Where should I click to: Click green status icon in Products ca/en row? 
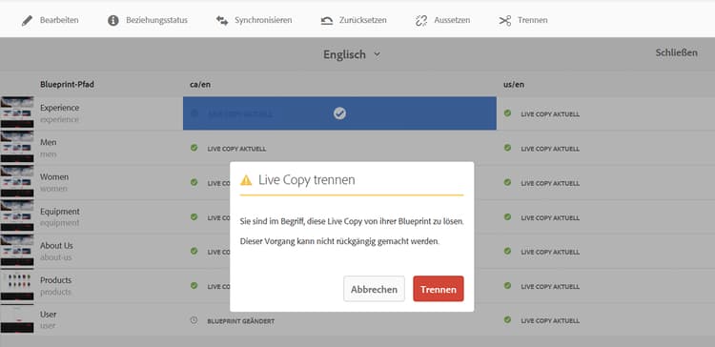(x=194, y=285)
